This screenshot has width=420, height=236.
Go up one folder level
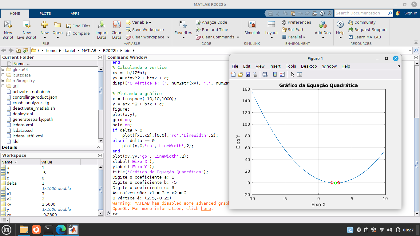(18, 50)
